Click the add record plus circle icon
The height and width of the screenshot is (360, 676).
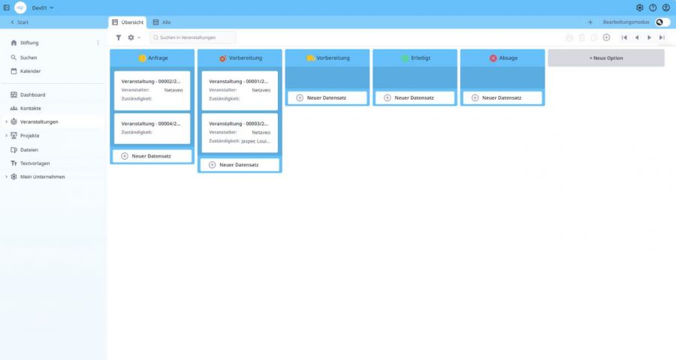(x=606, y=37)
